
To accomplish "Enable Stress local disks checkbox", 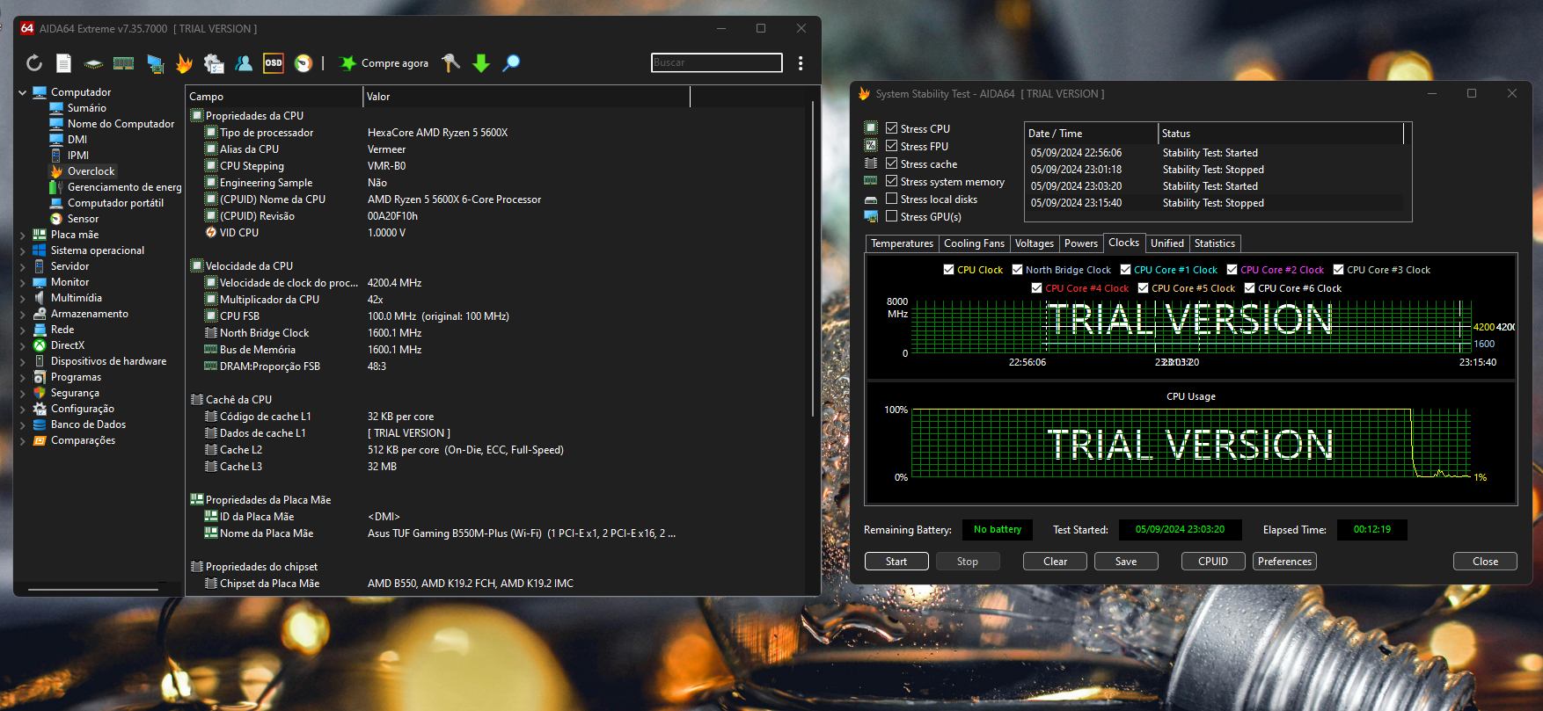I will click(891, 199).
